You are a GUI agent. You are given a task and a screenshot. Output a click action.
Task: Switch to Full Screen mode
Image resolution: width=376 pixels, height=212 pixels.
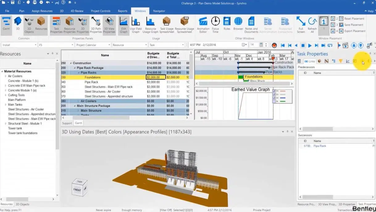pyautogui.click(x=301, y=25)
